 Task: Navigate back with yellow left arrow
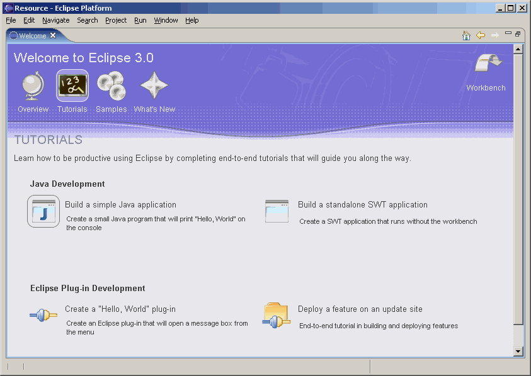tap(481, 35)
